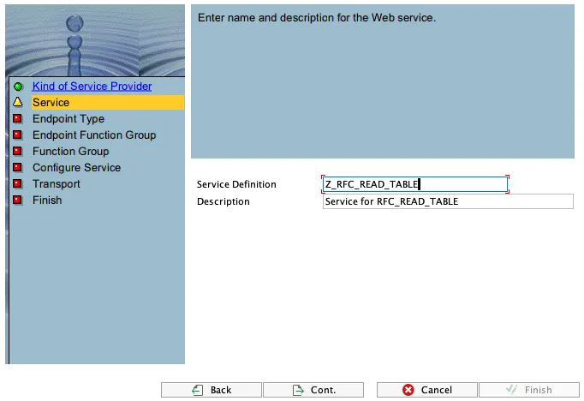
Task: Click the yellow triangle icon beside Service
Action: [18, 102]
